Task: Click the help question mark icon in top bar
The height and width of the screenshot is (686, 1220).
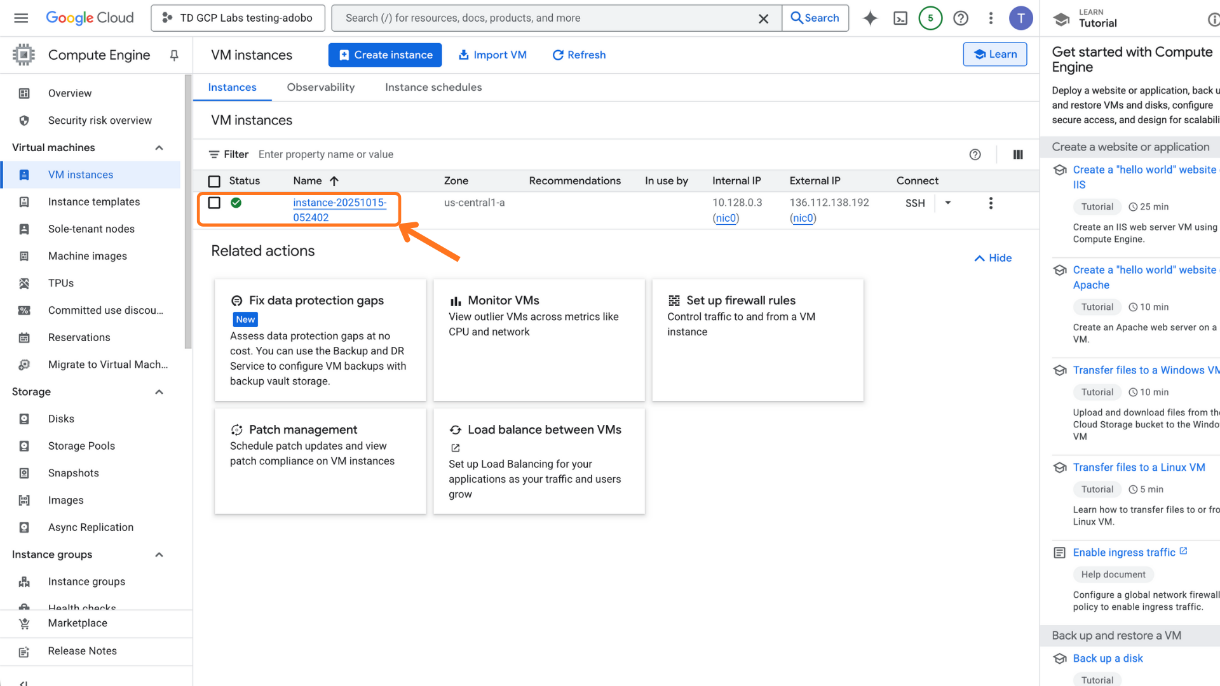Action: [x=961, y=18]
